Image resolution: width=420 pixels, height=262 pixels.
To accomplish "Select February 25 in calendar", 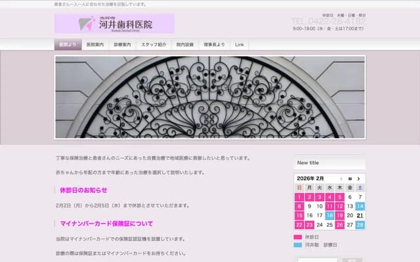I will pos(329,225).
